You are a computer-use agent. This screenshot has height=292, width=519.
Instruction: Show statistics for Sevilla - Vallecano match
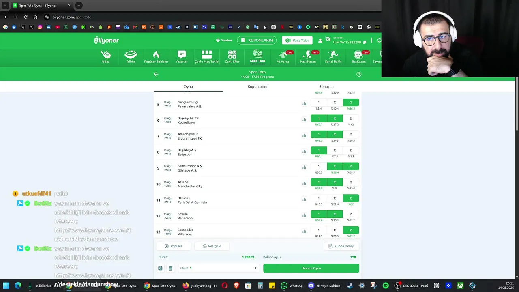coord(304,215)
